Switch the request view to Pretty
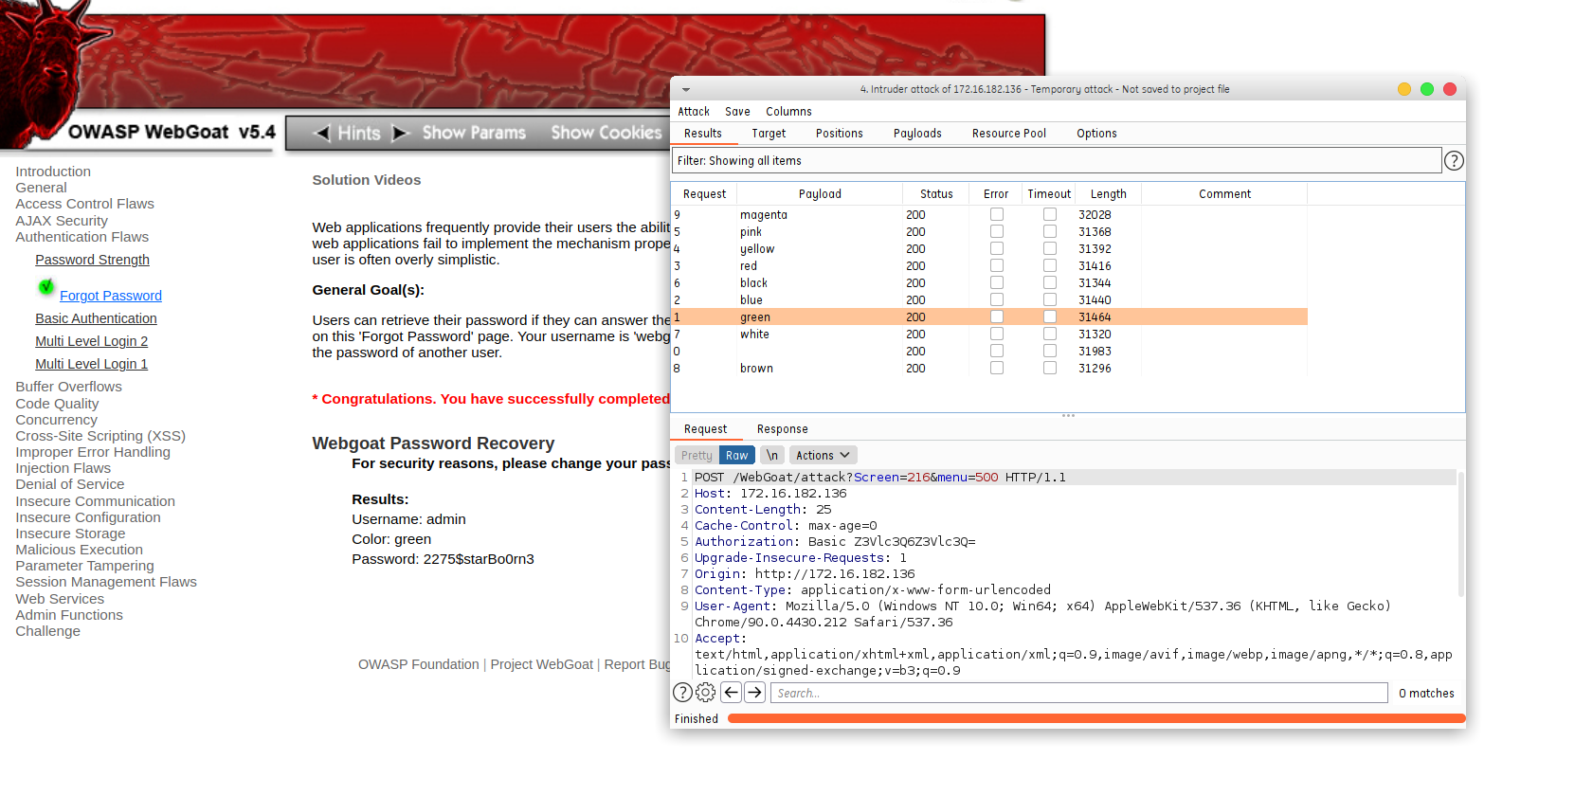1593x796 pixels. (x=697, y=456)
